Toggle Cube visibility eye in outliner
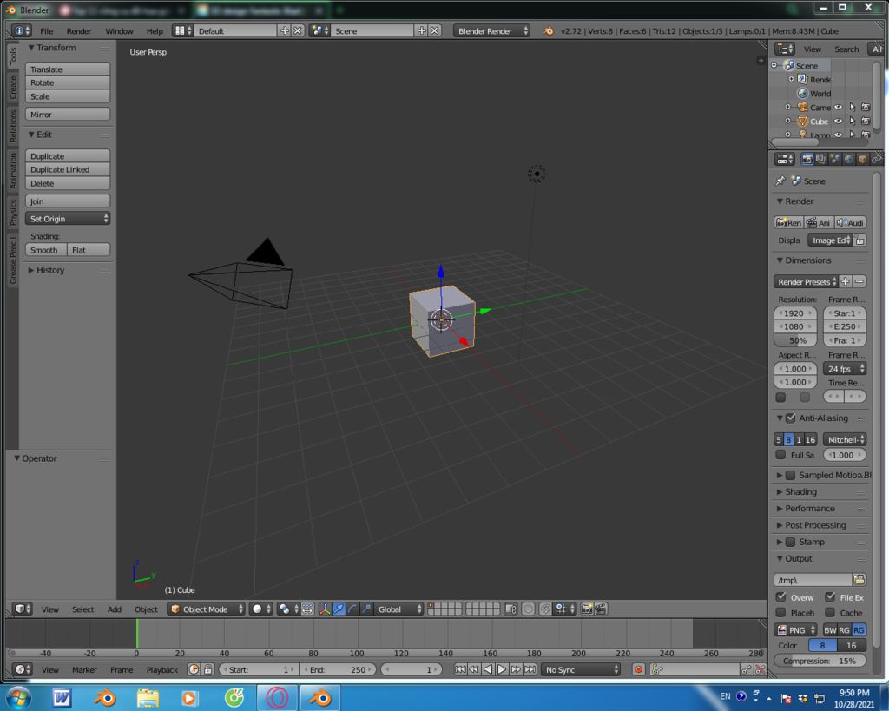The height and width of the screenshot is (711, 889). (838, 121)
